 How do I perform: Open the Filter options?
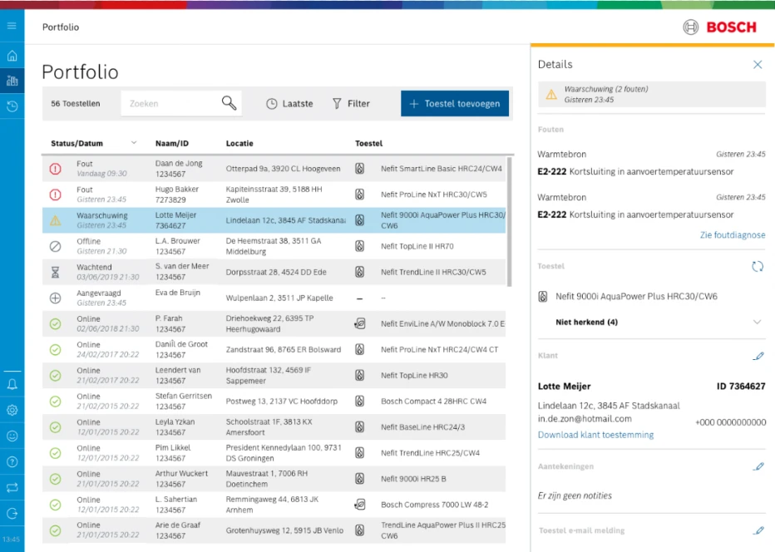click(351, 104)
